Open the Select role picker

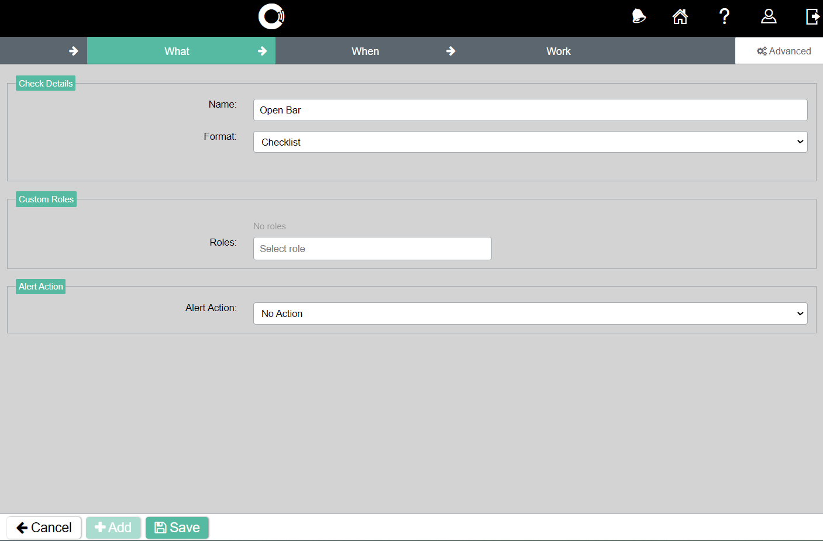coord(372,249)
